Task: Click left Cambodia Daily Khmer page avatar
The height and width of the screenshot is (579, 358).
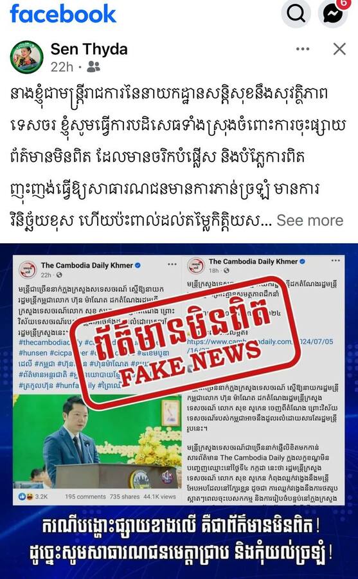Action: 28,270
